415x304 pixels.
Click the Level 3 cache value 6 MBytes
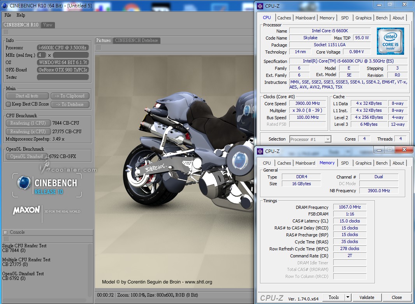[x=369, y=124]
